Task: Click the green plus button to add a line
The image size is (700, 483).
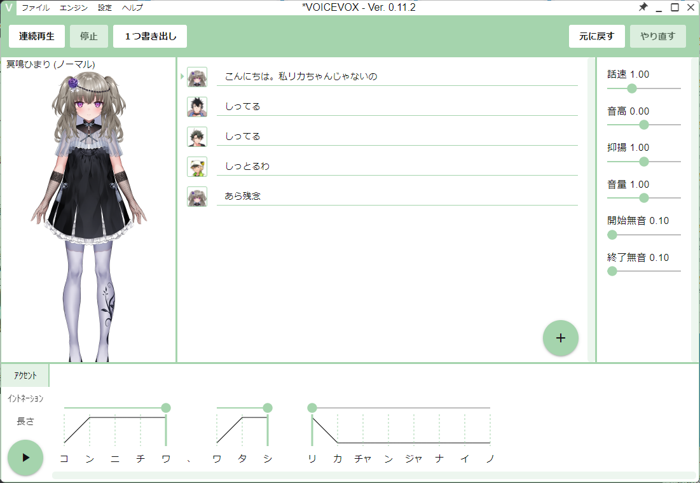Action: 560,338
